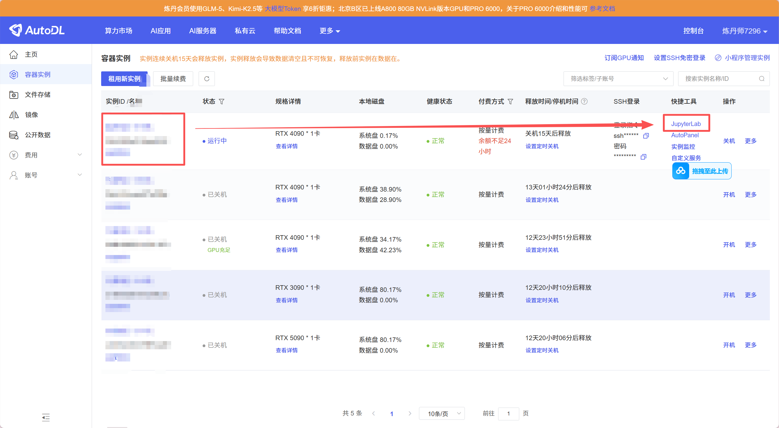
Task: Click the search magnifier icon
Action: coord(762,79)
